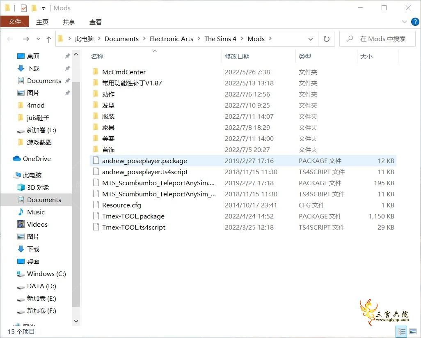This screenshot has width=421, height=338.
Task: Open the blue help question mark icon
Action: [415, 22]
